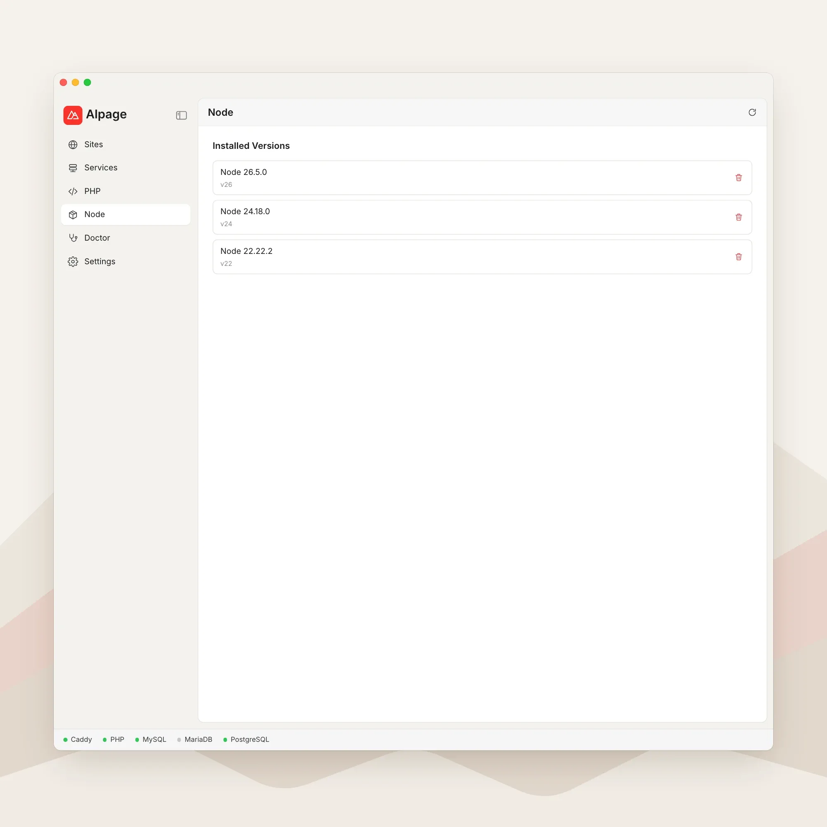Delete Node 24.18.0 with trash icon

[739, 217]
